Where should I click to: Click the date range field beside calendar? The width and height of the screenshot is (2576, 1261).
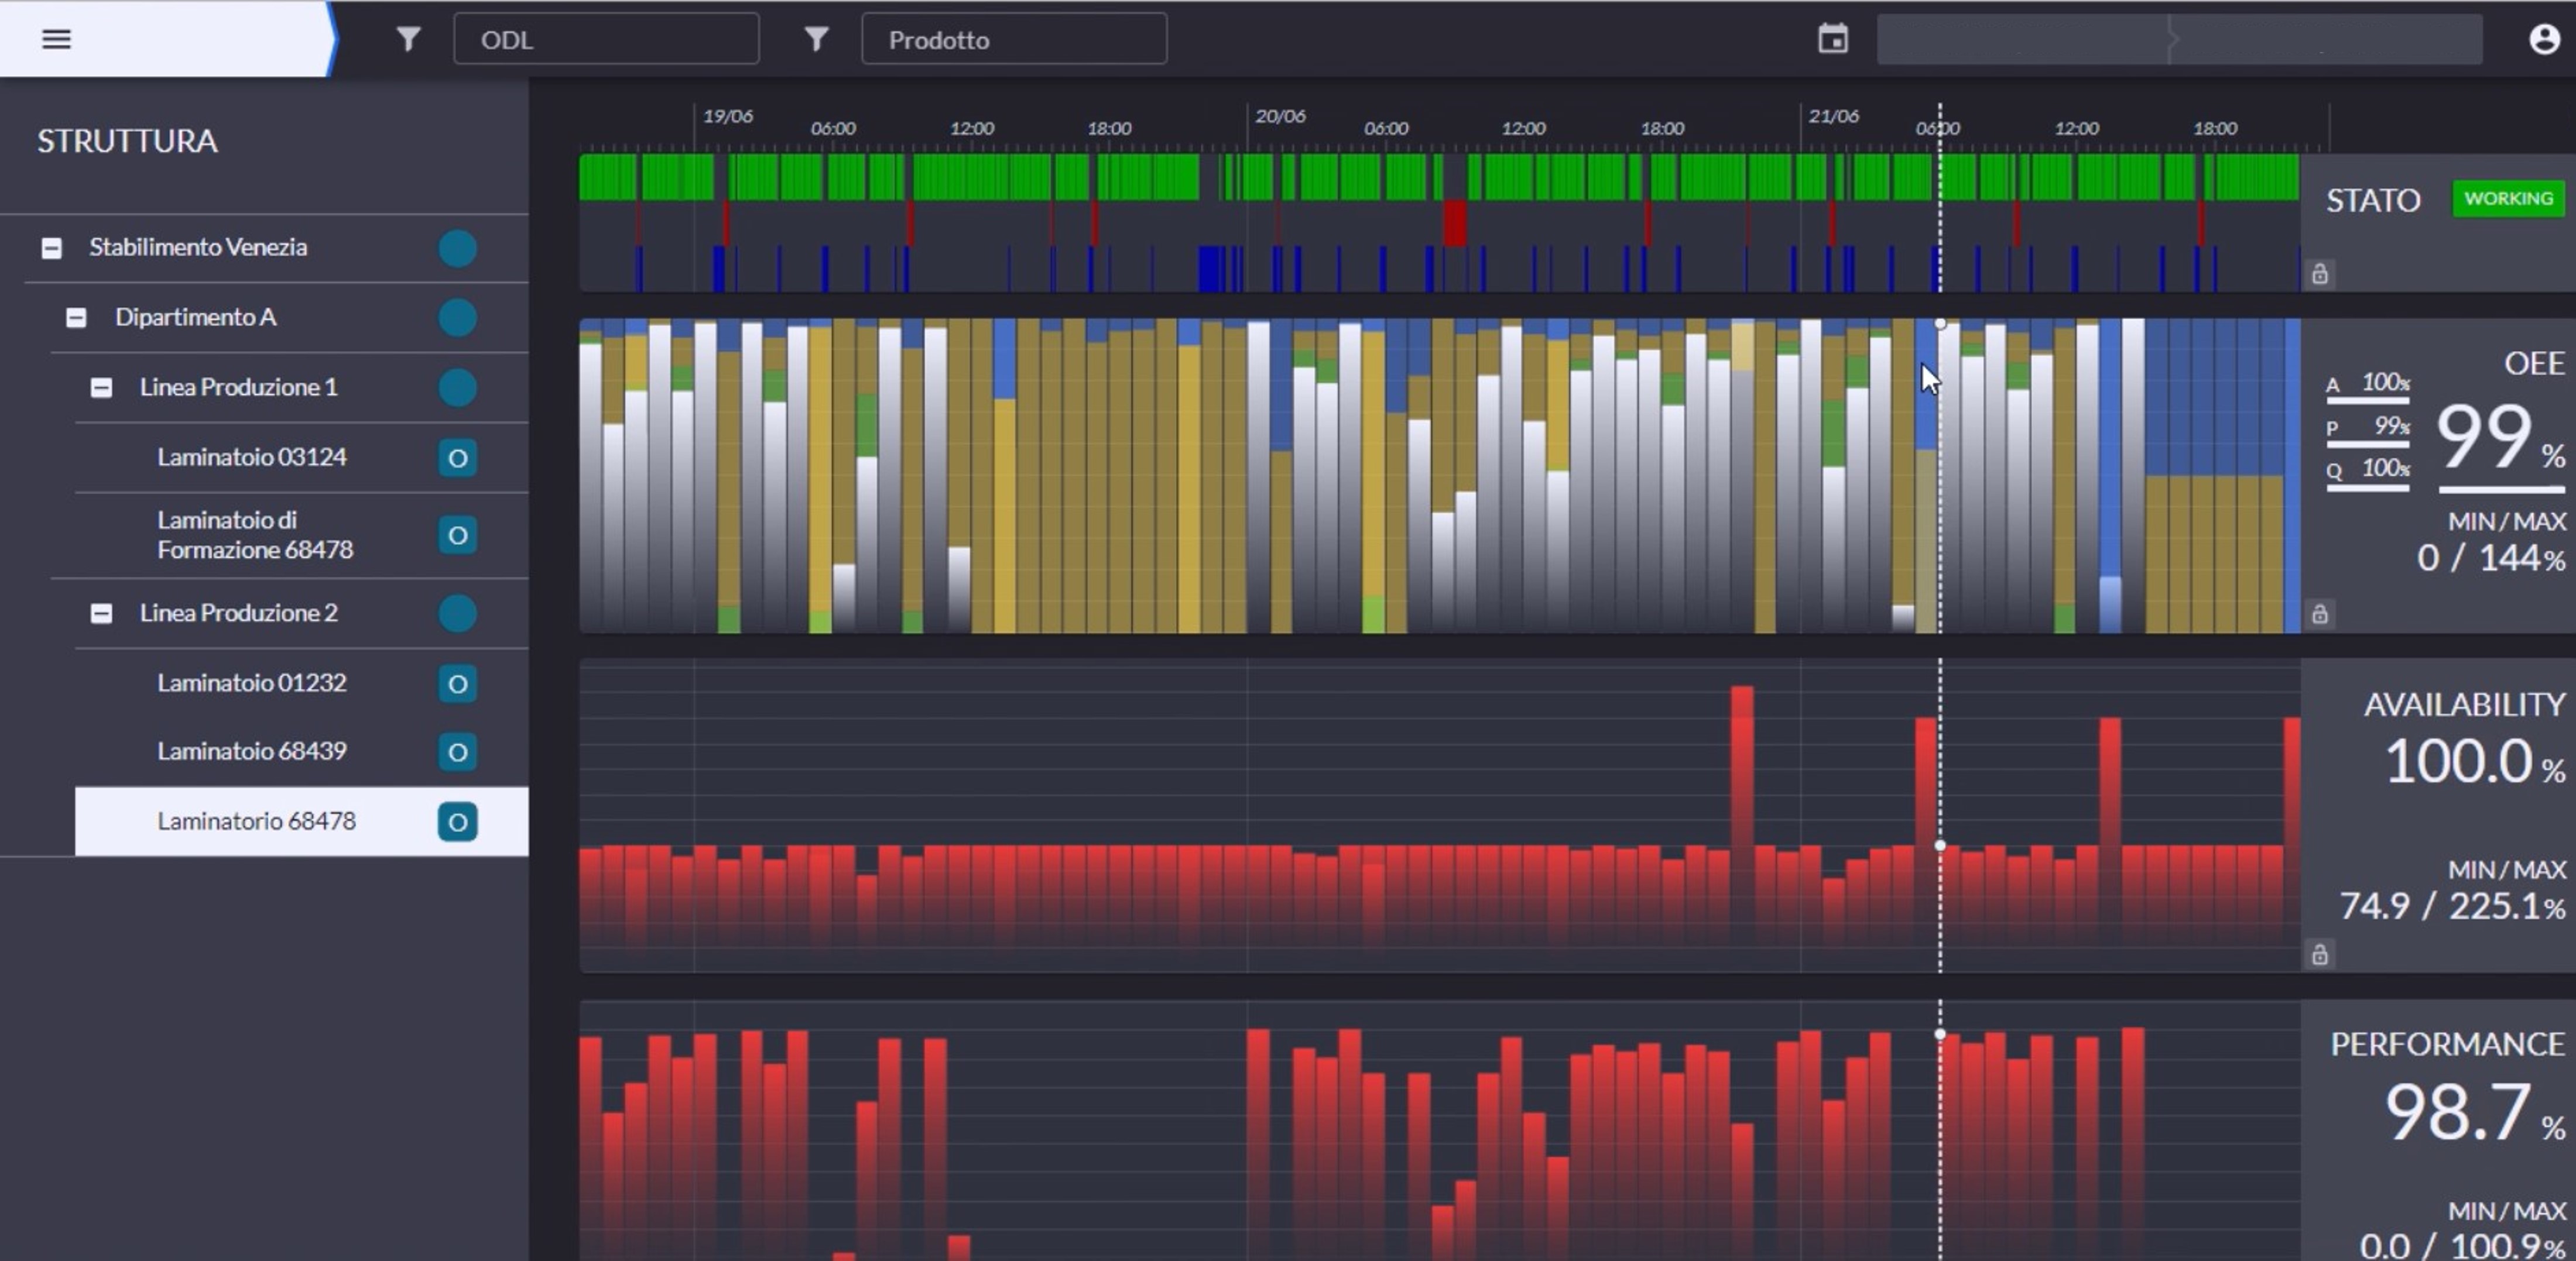2179,39
